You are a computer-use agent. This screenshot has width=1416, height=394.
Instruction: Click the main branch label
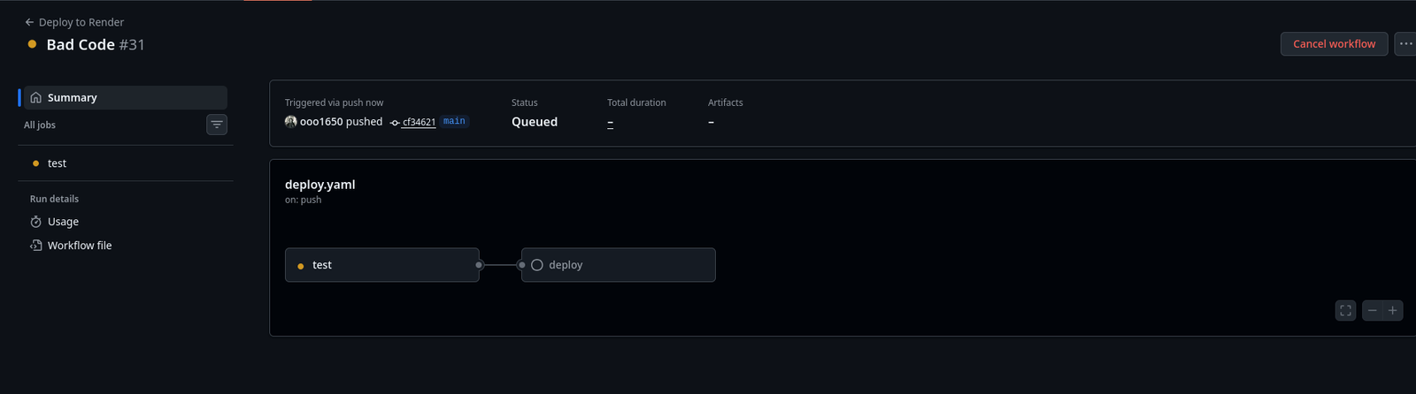point(454,122)
